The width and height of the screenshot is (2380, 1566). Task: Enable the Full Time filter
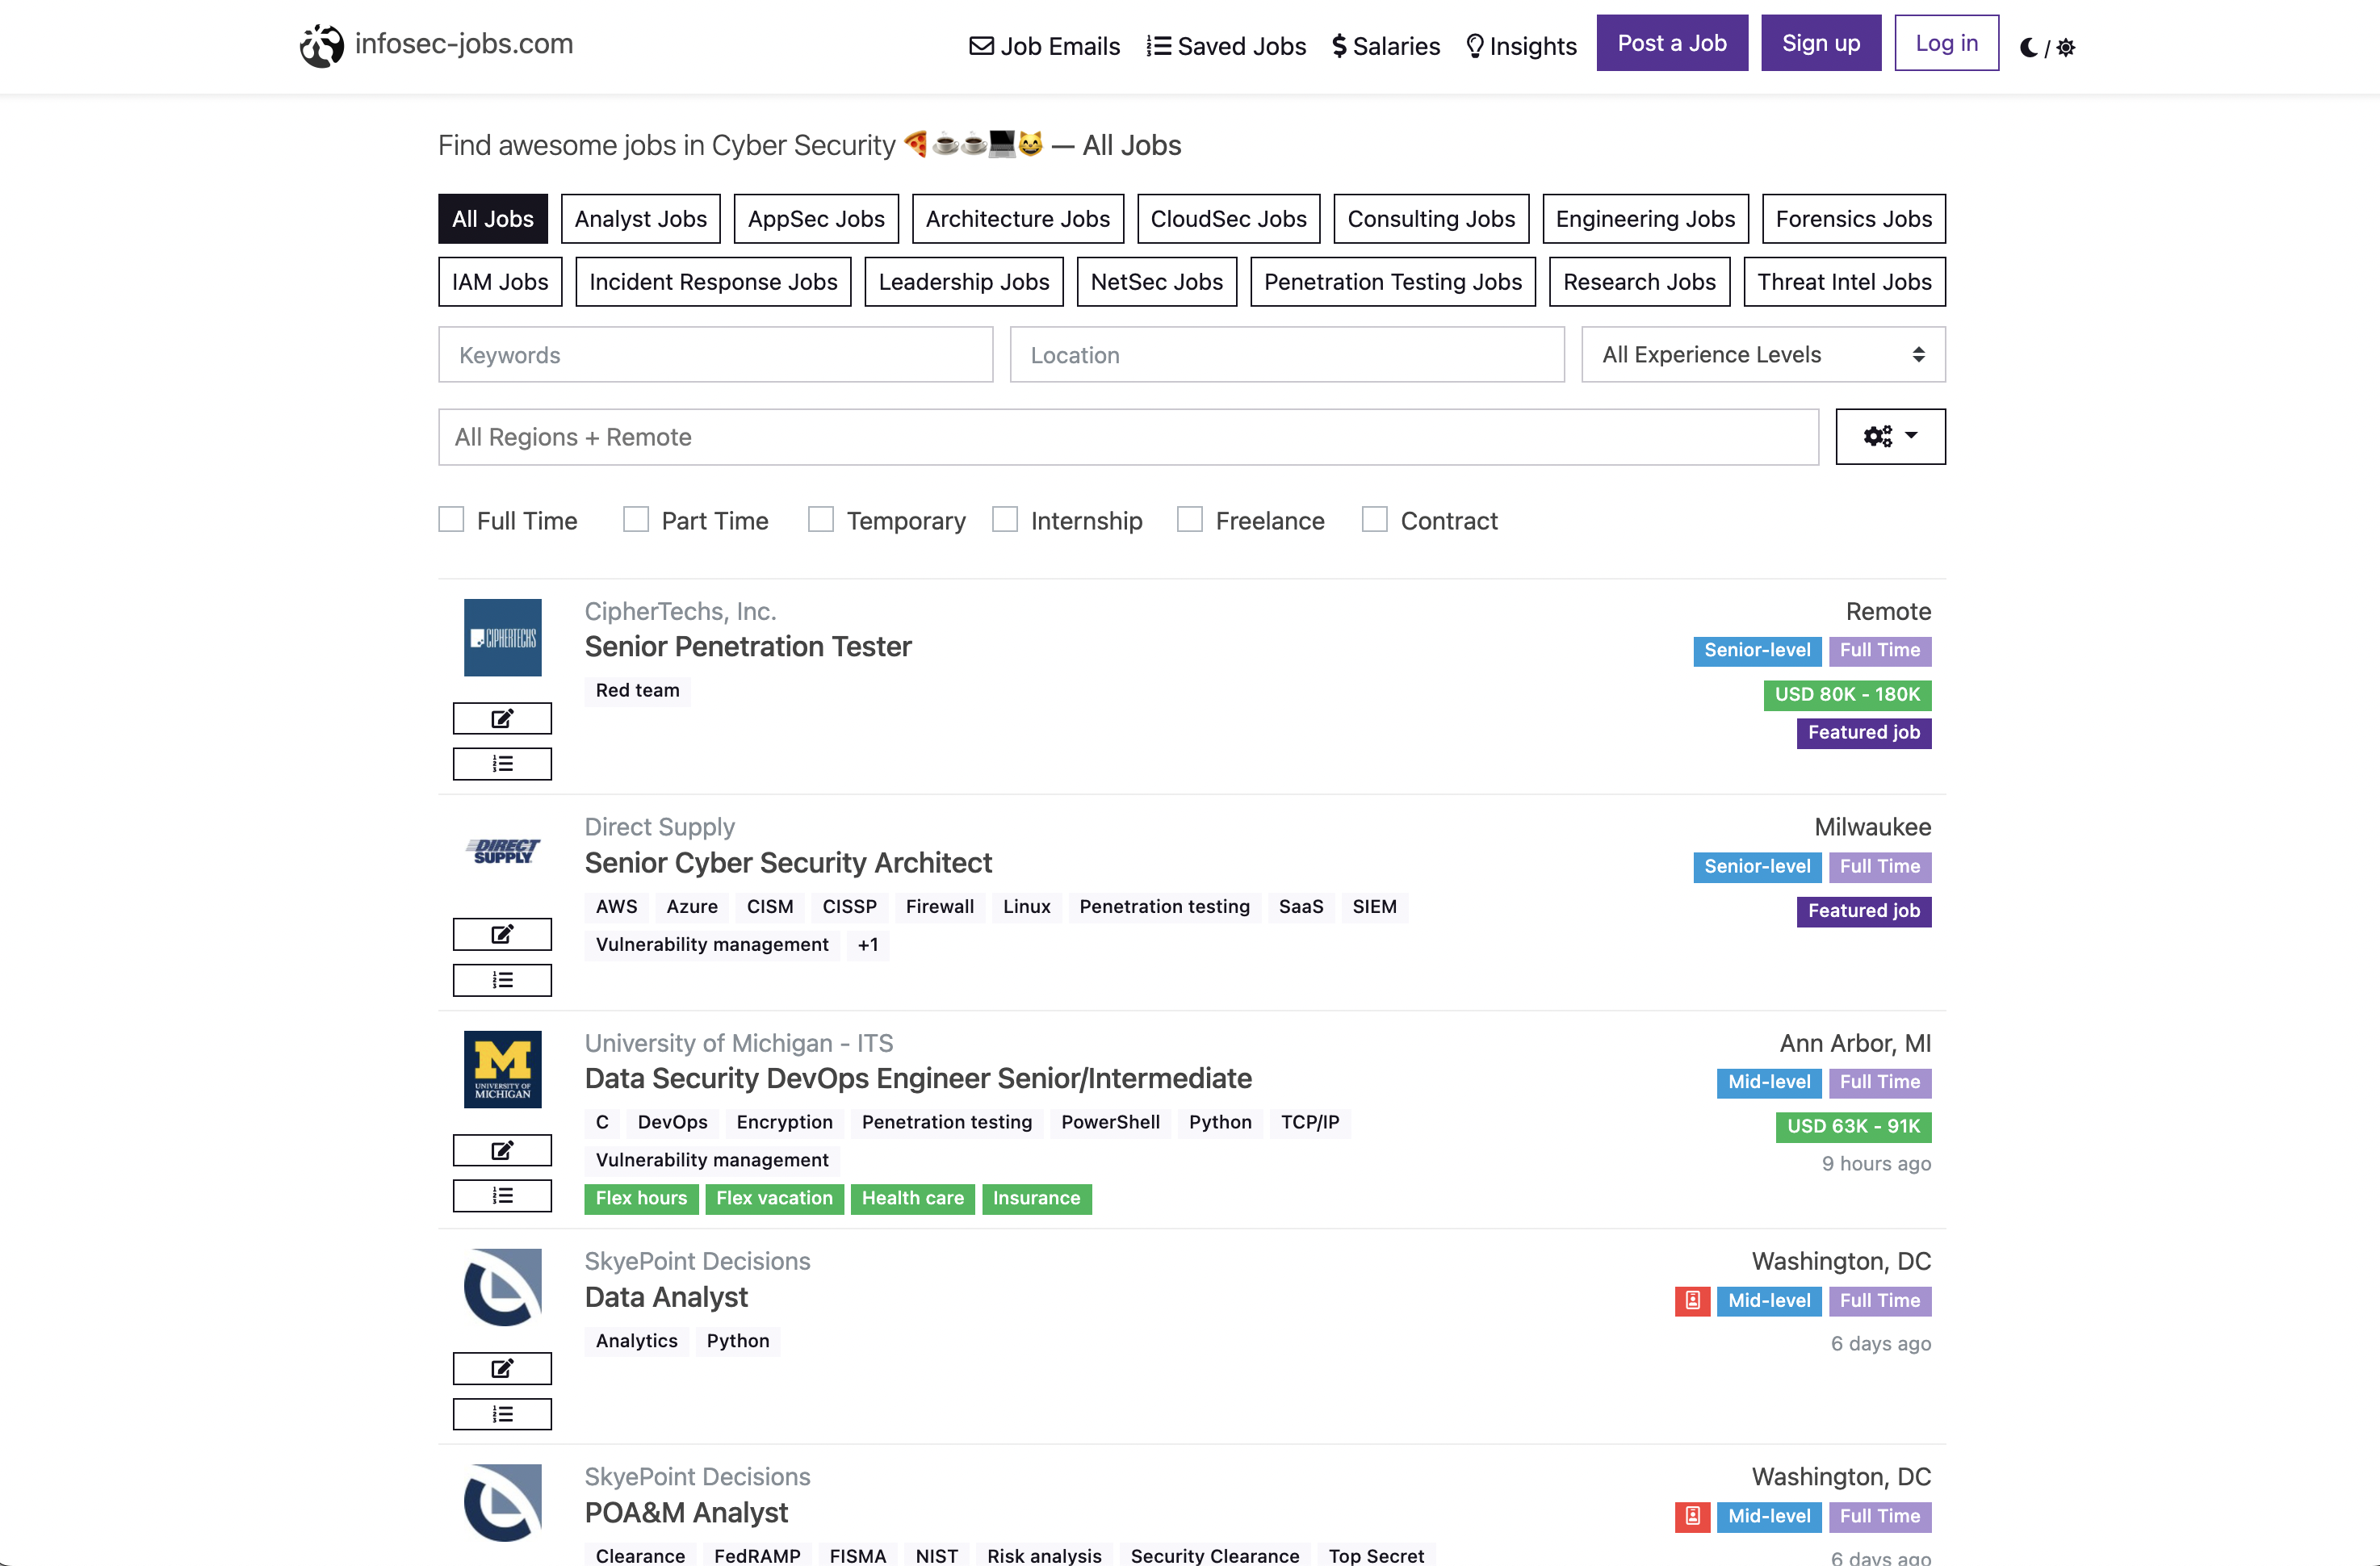(450, 519)
